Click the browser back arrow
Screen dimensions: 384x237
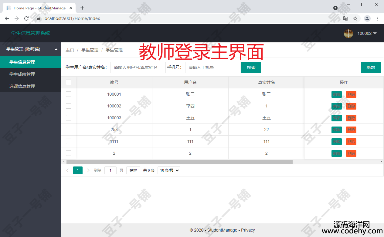point(7,18)
